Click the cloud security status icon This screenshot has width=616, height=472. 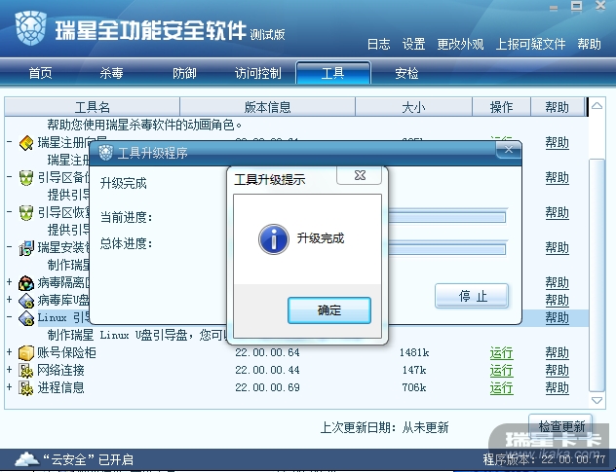[26, 458]
